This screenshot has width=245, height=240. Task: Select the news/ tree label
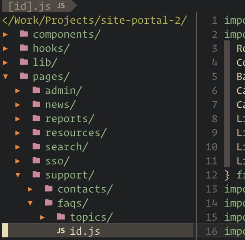60,105
